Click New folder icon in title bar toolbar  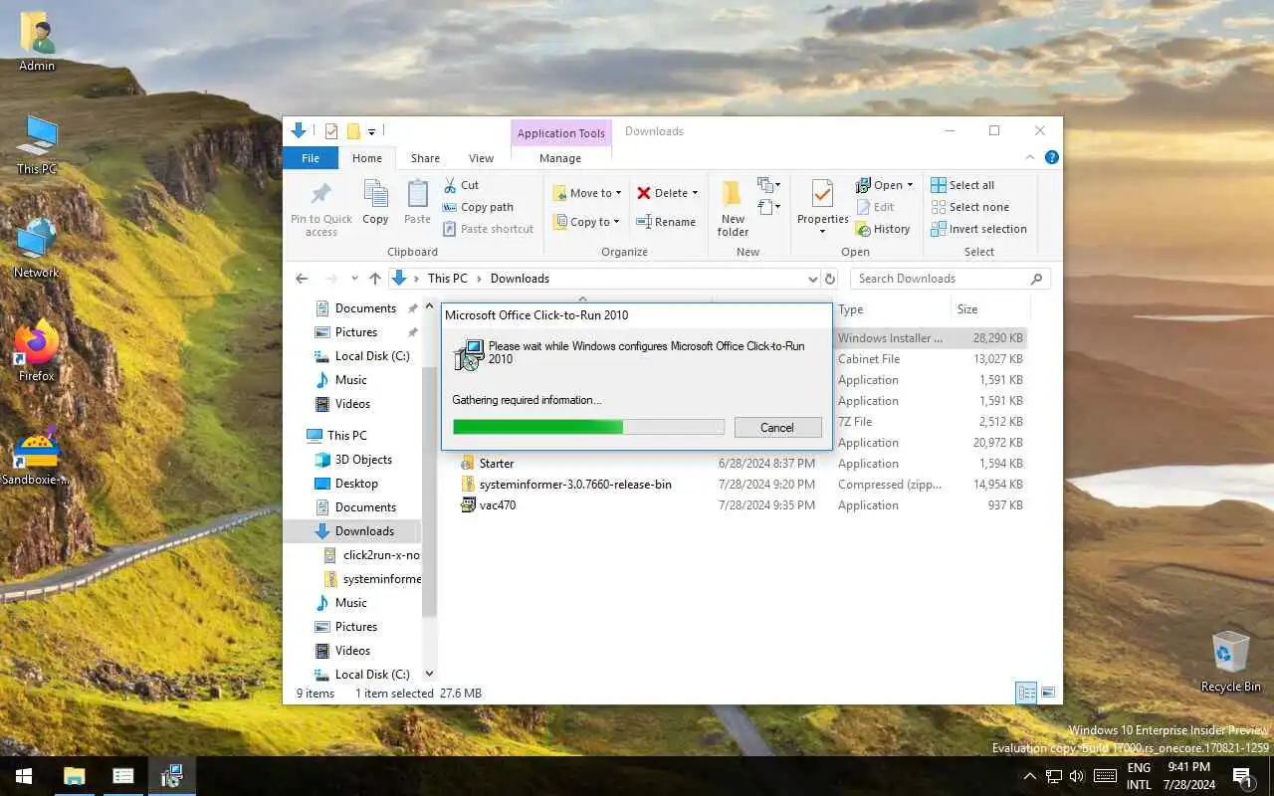352,131
